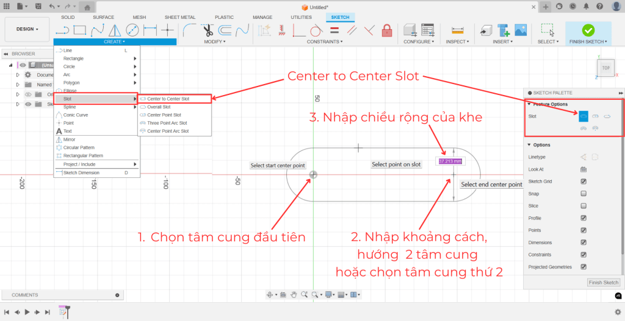Select the Center Diameter Circle tool

click(132, 30)
